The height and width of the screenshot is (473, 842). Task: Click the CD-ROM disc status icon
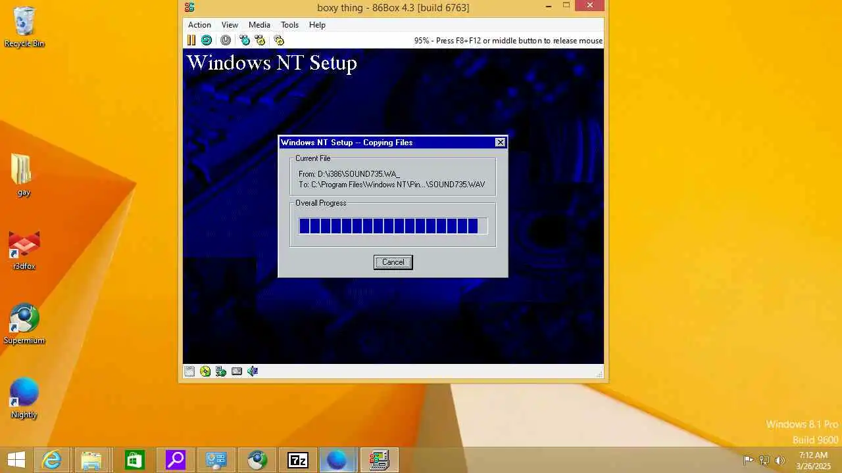pos(205,371)
